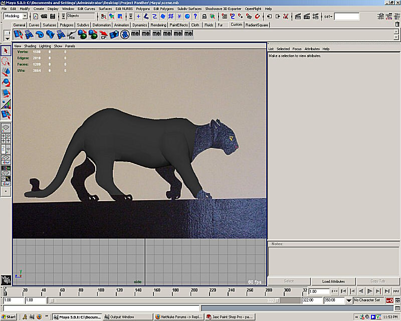Activate the Move tool
Screen dimensions: 401x321
click(6, 72)
